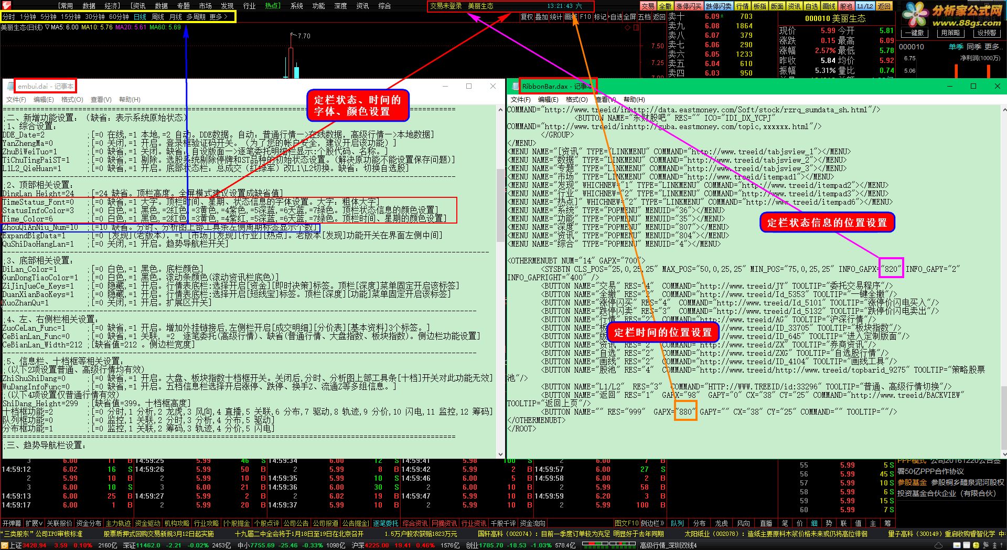Expand 侧边栏 sidebar toggle

tap(653, 523)
